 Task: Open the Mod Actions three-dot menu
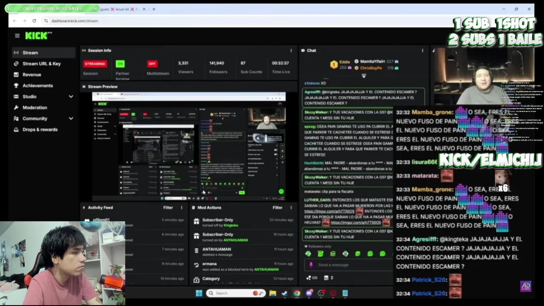coord(291,208)
